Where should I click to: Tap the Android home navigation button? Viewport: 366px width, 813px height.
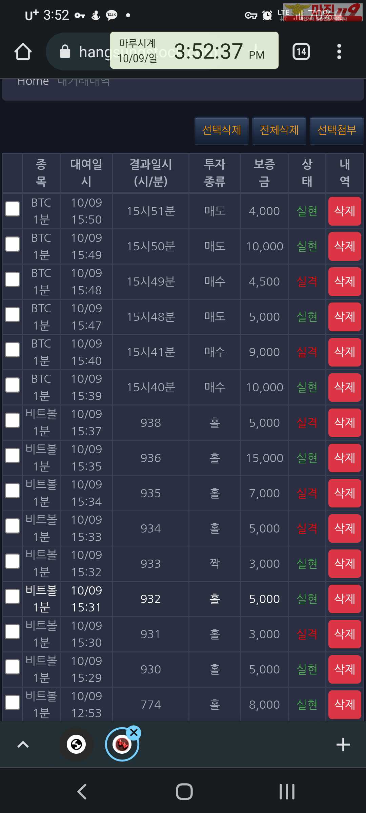tap(184, 792)
